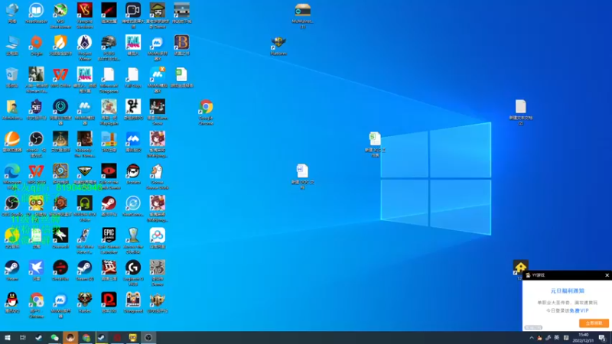Open the Origin launcher shortcut
The height and width of the screenshot is (344, 612).
[x=36, y=45]
